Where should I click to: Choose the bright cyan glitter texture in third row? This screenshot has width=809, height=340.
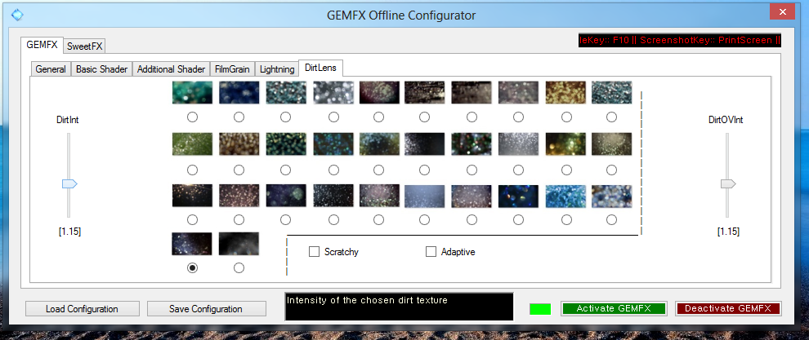pyautogui.click(x=566, y=196)
